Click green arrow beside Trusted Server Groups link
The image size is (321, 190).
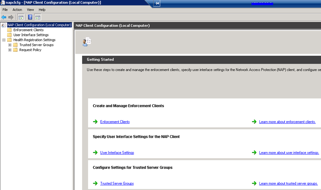point(95,183)
